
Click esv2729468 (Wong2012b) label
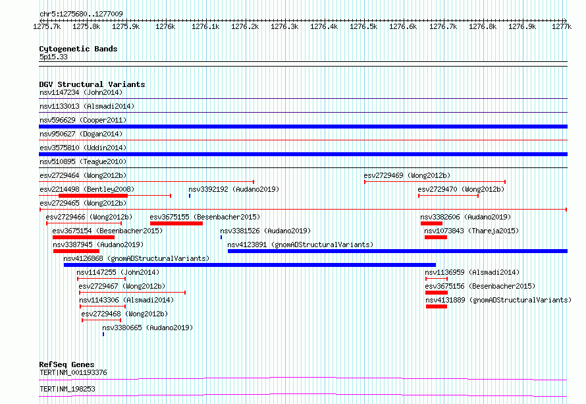(125, 314)
